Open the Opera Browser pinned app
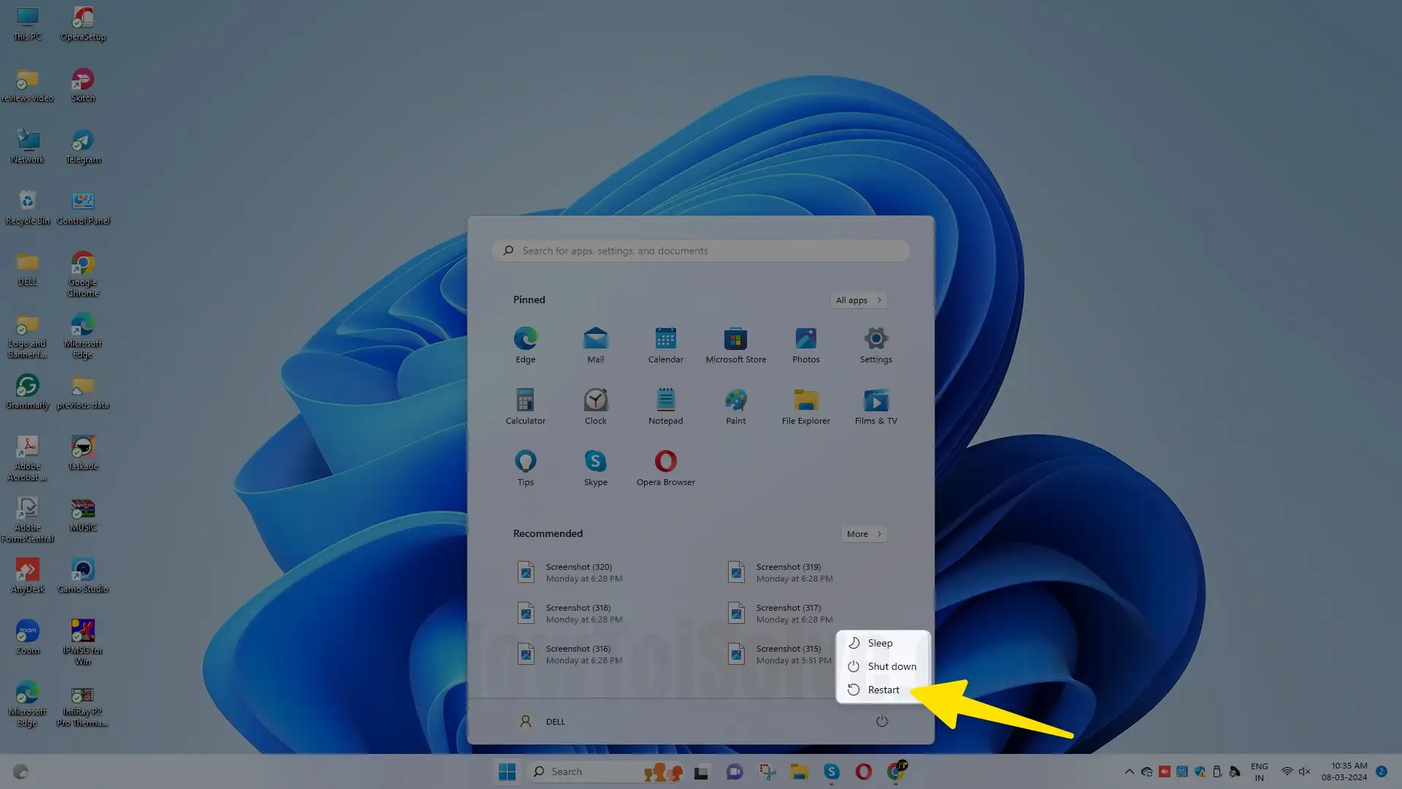 [x=665, y=468]
